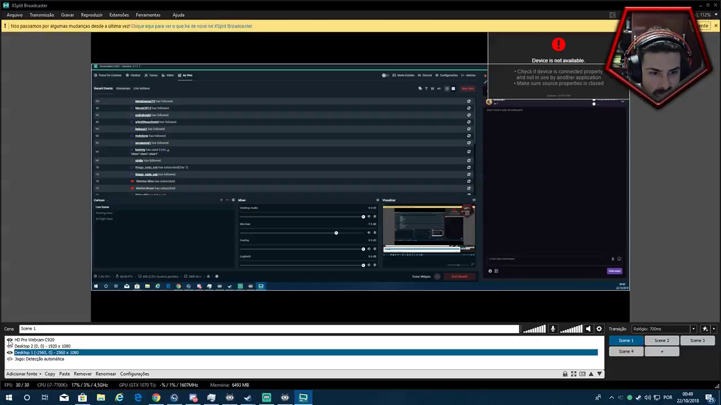This screenshot has width=721, height=405.
Task: Open the Arquivo menu
Action: tap(15, 15)
